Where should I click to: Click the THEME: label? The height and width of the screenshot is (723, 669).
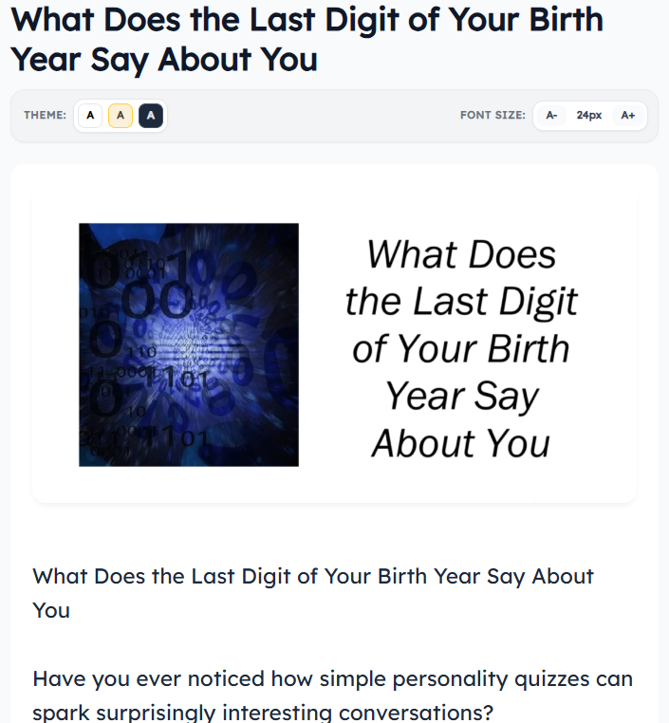click(46, 115)
